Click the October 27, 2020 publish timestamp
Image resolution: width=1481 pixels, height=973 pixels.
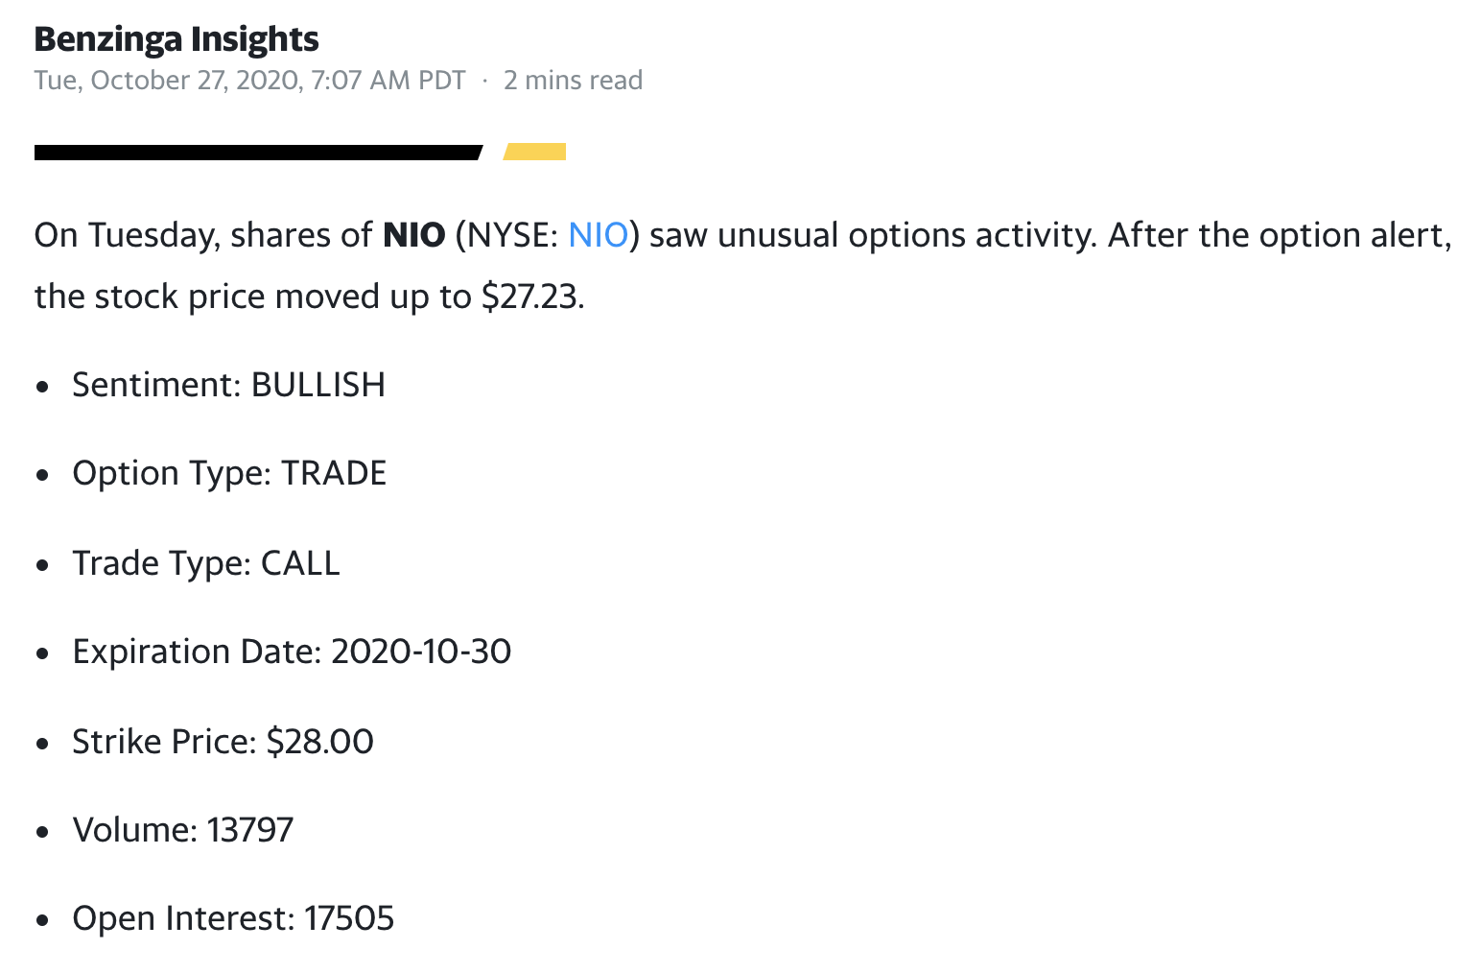[x=249, y=81]
